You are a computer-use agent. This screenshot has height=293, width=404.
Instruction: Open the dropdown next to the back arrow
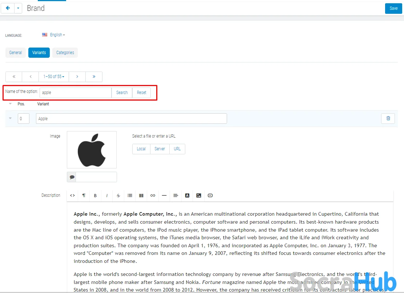click(18, 8)
